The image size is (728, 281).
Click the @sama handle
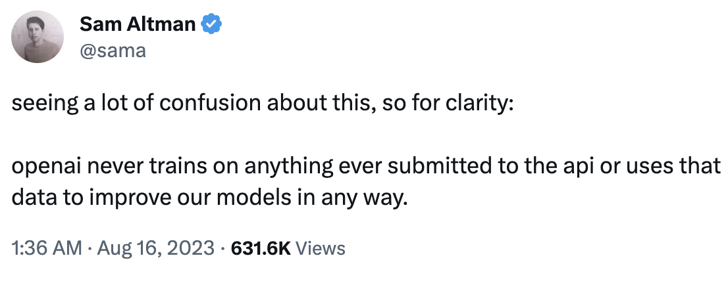click(x=112, y=51)
